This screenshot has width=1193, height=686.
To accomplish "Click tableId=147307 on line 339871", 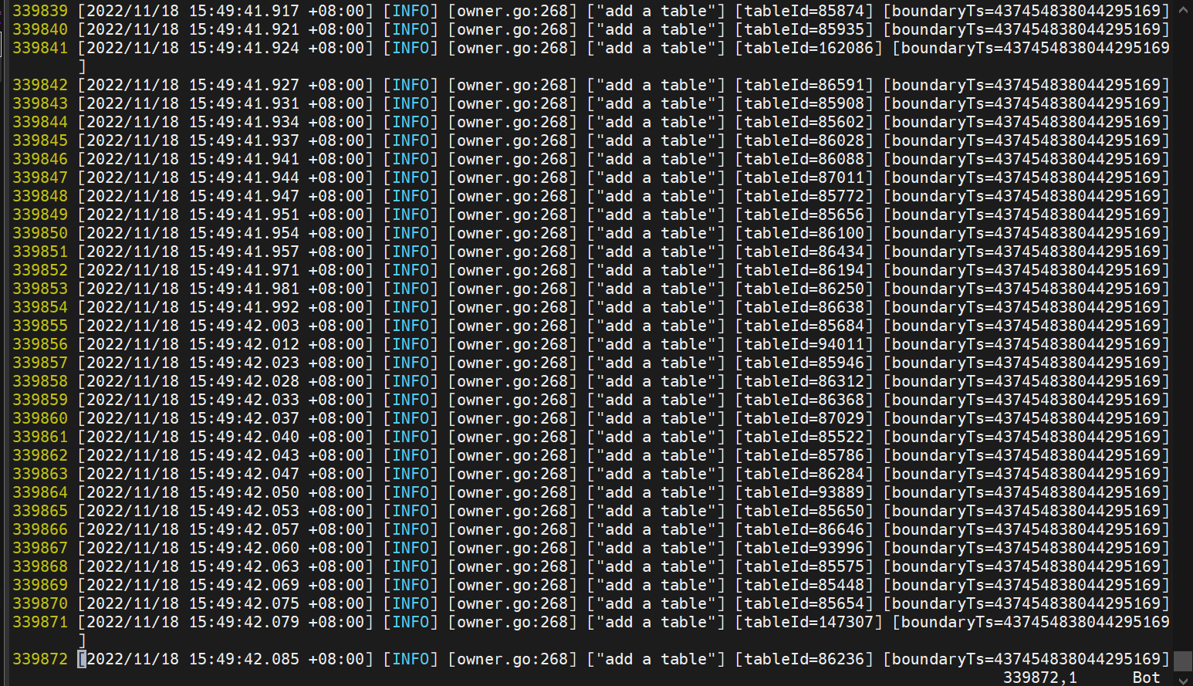I will pyautogui.click(x=809, y=622).
